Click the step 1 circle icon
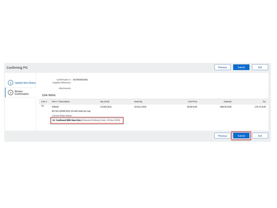The image size is (277, 208). click(10, 83)
